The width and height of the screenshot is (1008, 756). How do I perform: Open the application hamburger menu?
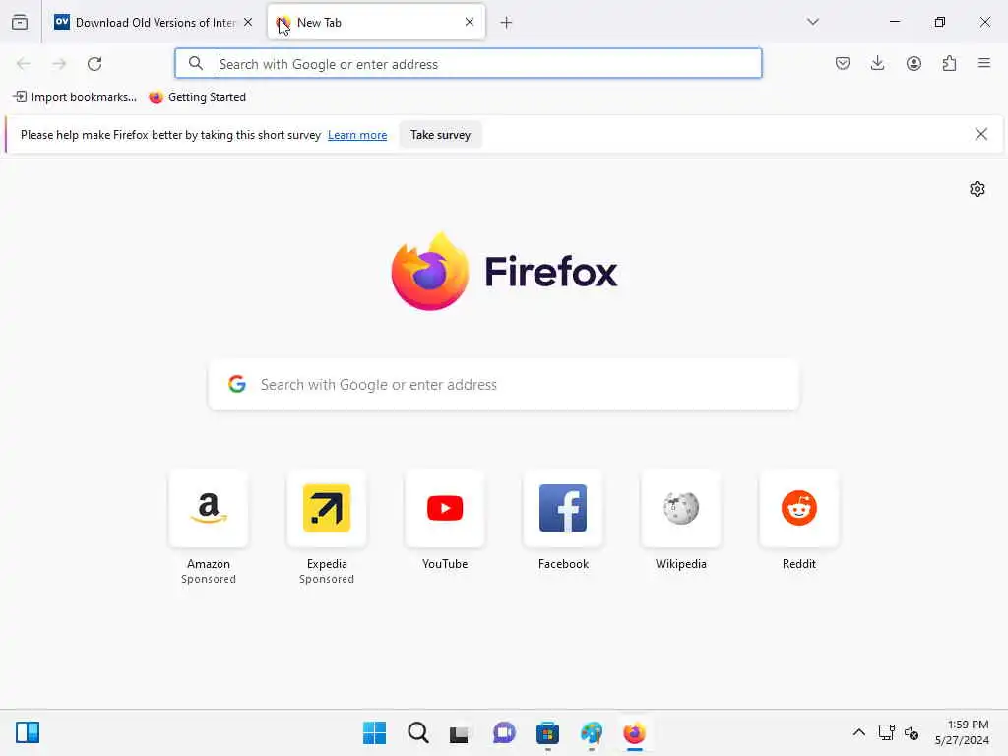coord(984,63)
